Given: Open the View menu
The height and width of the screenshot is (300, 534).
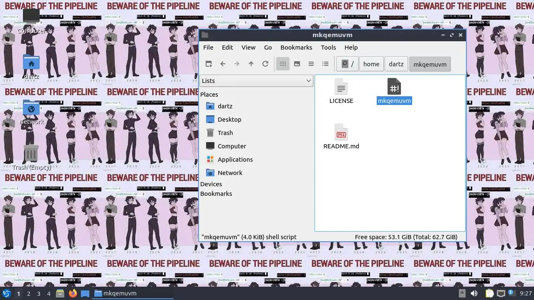Looking at the screenshot, I should (x=248, y=47).
